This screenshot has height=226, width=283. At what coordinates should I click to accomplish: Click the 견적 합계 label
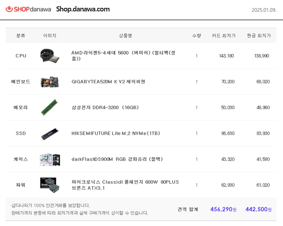tap(188, 209)
